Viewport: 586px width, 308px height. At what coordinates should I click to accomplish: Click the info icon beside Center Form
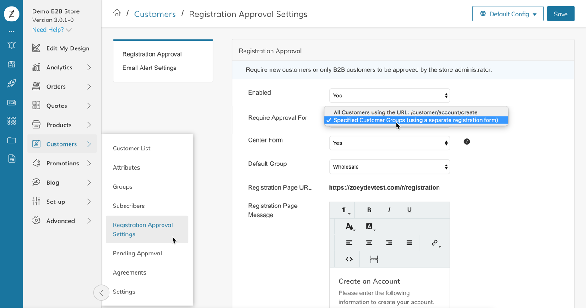467,142
